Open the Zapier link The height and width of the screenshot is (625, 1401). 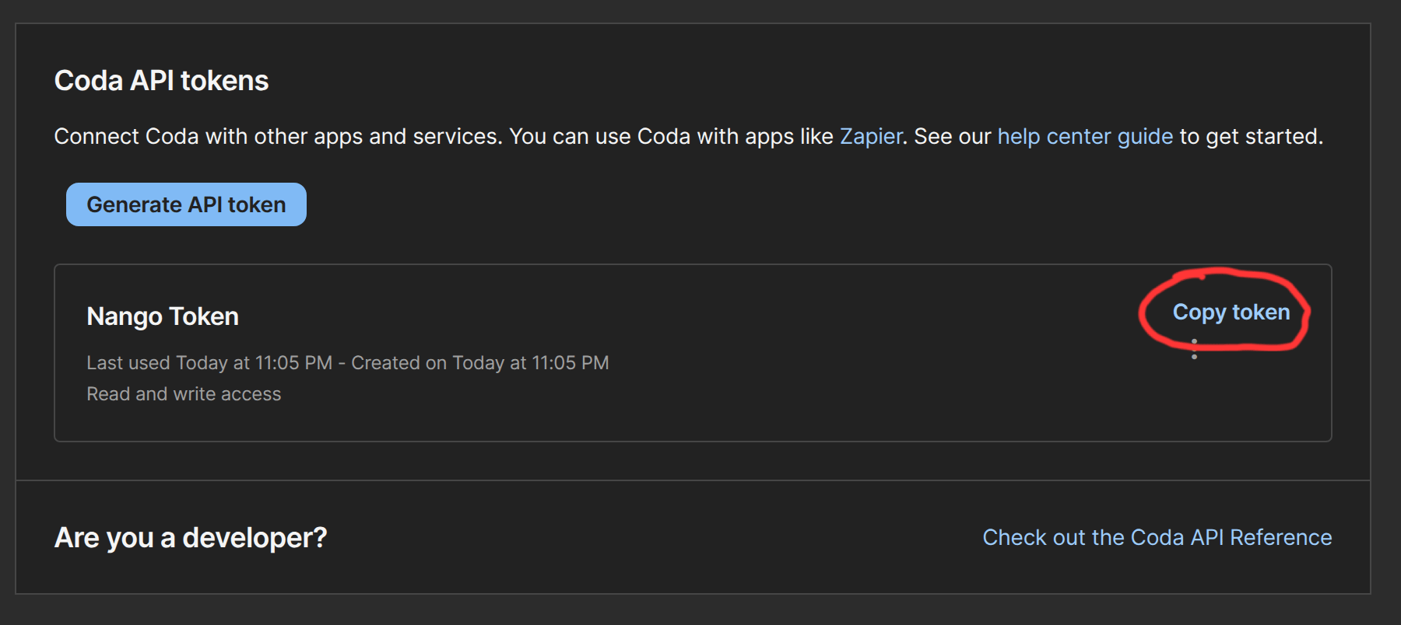(x=871, y=136)
